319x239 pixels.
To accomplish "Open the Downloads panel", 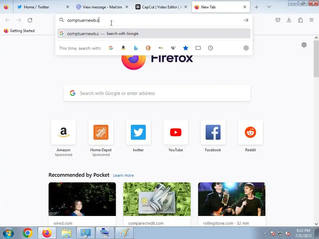I will (289, 20).
